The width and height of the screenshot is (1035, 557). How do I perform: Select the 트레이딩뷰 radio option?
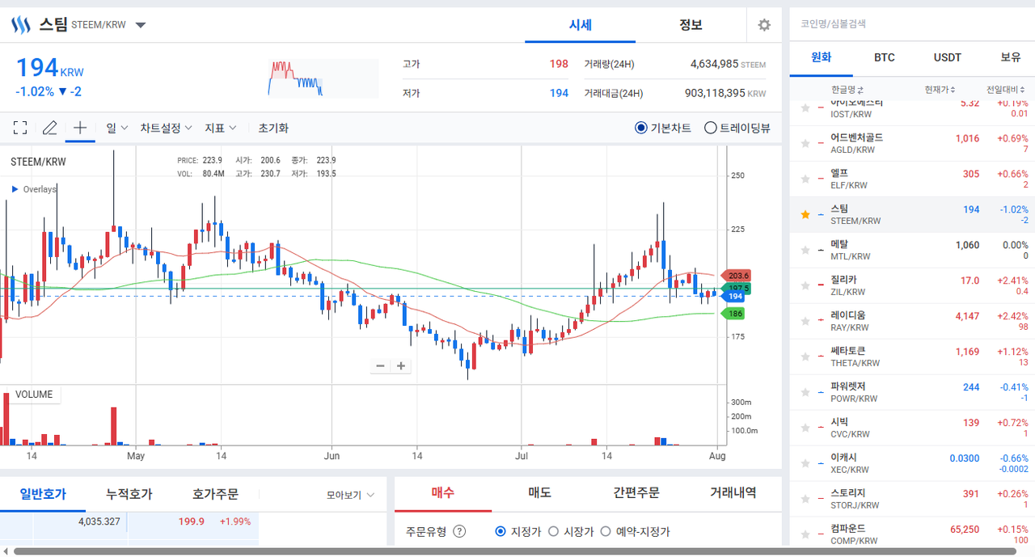pyautogui.click(x=711, y=128)
